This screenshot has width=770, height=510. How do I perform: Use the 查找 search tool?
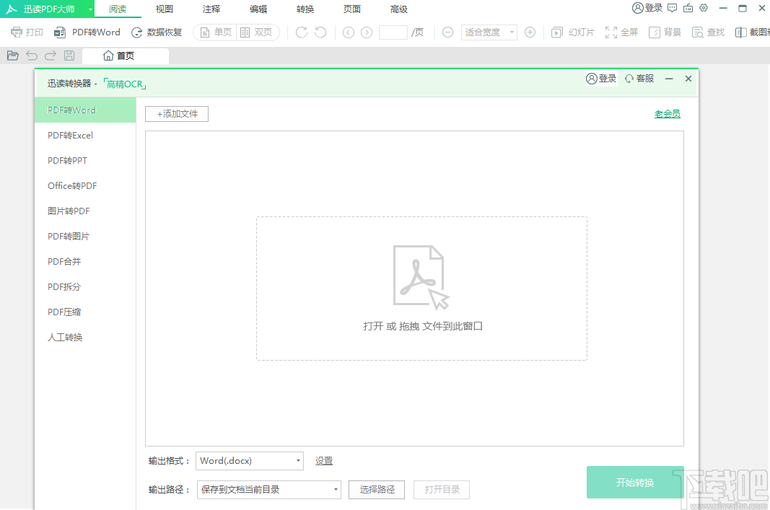pos(708,32)
